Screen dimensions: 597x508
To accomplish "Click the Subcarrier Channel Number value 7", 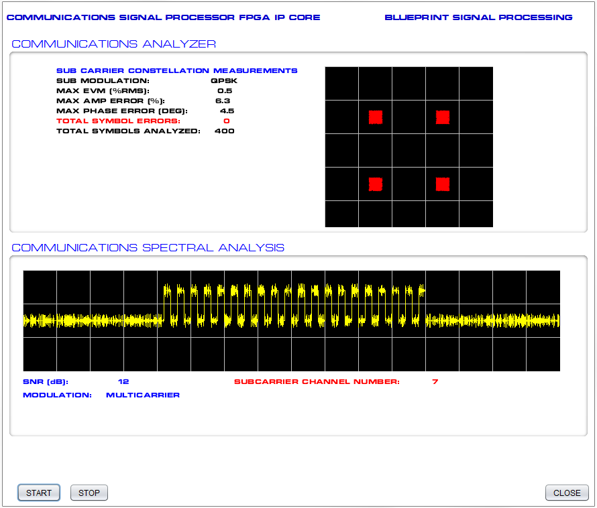I will [x=435, y=382].
